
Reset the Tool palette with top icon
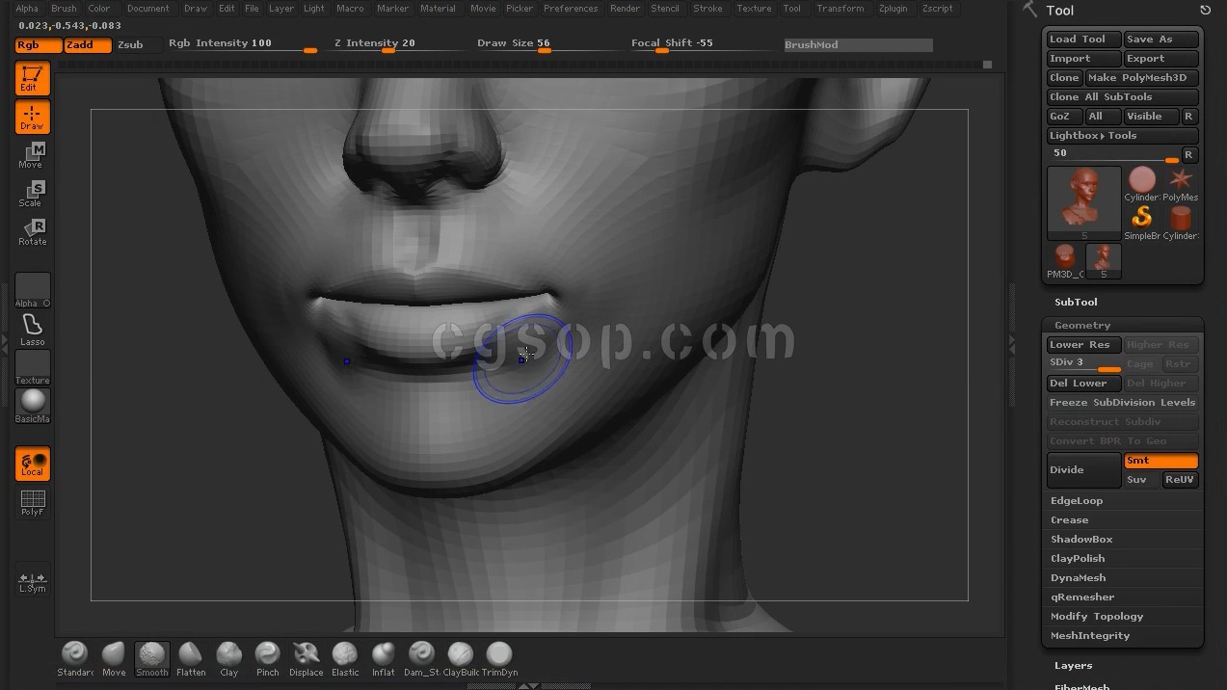1205,10
